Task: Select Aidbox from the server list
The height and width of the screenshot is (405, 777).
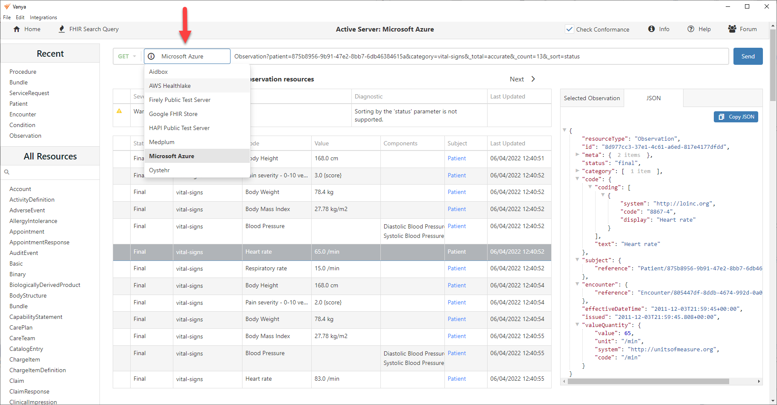Action: tap(197, 72)
